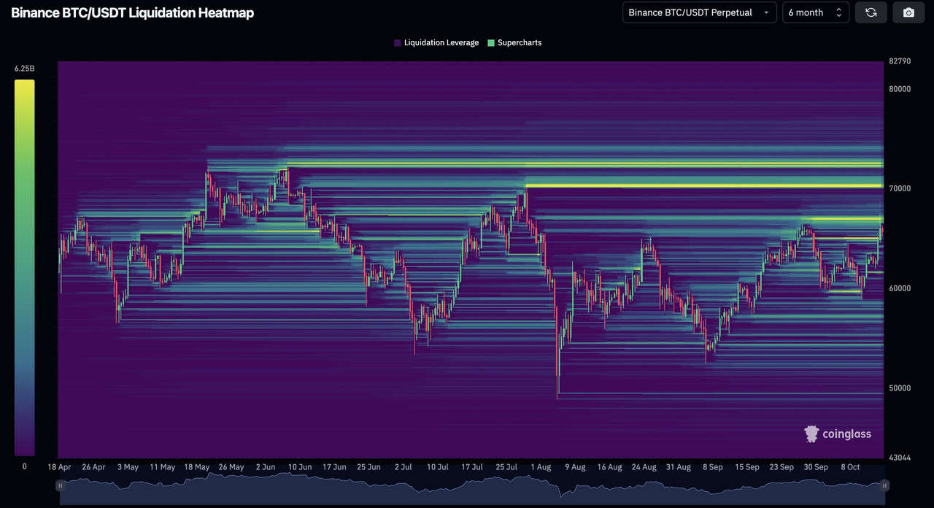Viewport: 934px width, 508px height.
Task: Click the 1 Aug date axis label
Action: pyautogui.click(x=541, y=467)
